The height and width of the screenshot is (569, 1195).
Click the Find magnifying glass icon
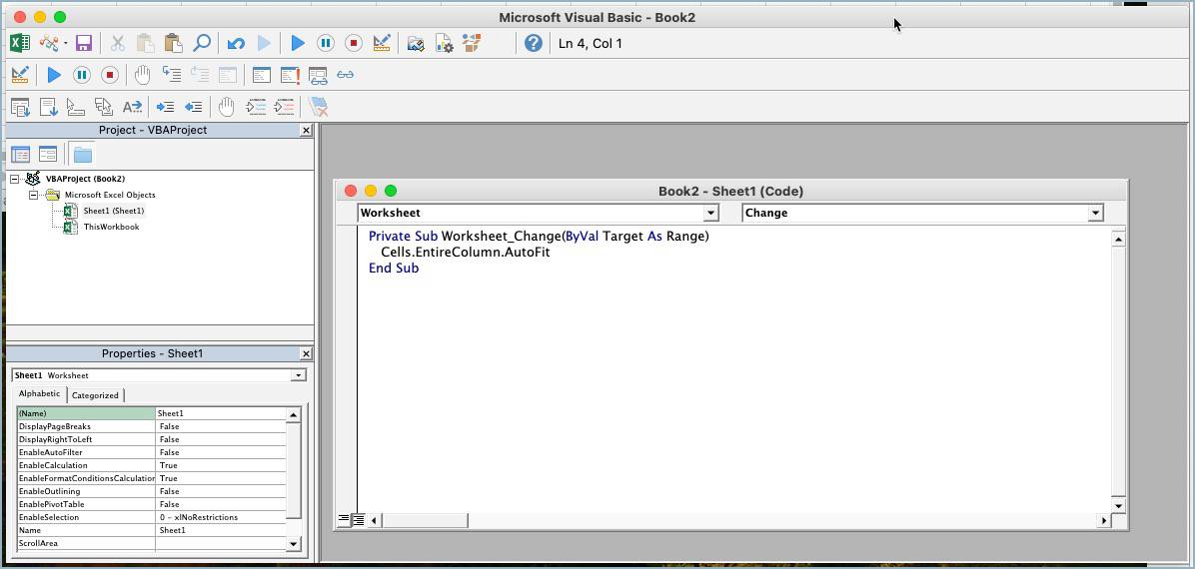point(202,43)
